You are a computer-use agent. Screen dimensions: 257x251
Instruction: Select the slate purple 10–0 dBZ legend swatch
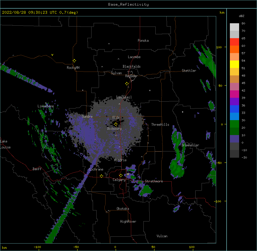(234, 139)
